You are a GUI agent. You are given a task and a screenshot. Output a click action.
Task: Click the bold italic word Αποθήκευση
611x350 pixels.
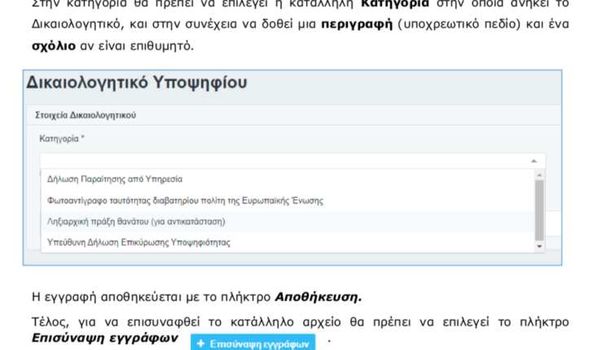(319, 296)
